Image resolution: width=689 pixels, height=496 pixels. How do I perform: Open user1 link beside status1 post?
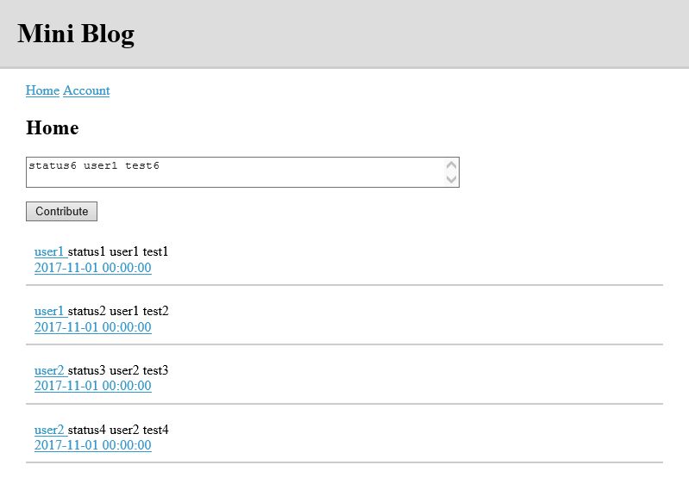coord(50,251)
